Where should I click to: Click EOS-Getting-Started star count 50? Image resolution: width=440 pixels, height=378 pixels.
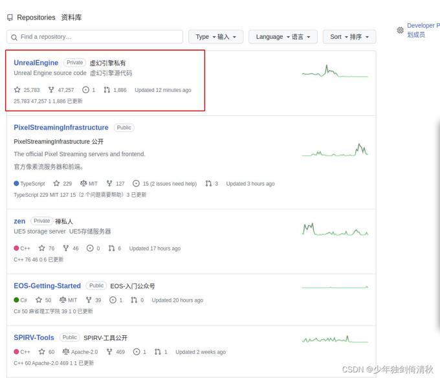point(43,300)
